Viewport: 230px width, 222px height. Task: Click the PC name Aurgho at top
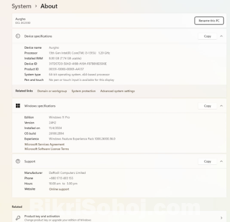tap(20, 19)
